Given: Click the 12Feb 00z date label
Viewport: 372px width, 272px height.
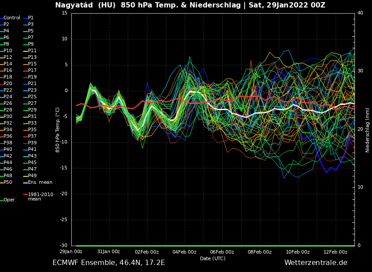Looking at the screenshot, I should 335,252.
